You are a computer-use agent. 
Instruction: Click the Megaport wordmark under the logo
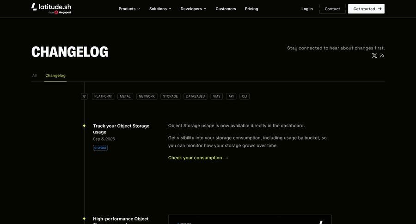tap(64, 12)
